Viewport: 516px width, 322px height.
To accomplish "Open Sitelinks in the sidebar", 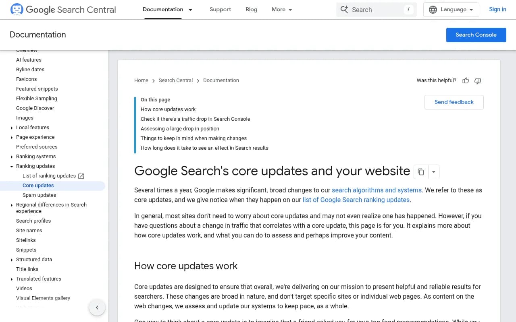I will point(26,240).
